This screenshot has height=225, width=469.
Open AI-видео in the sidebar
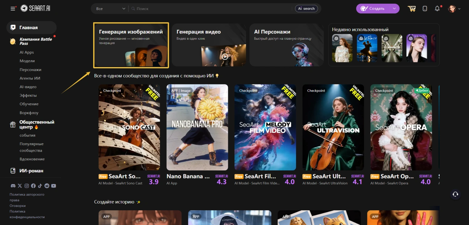click(28, 87)
